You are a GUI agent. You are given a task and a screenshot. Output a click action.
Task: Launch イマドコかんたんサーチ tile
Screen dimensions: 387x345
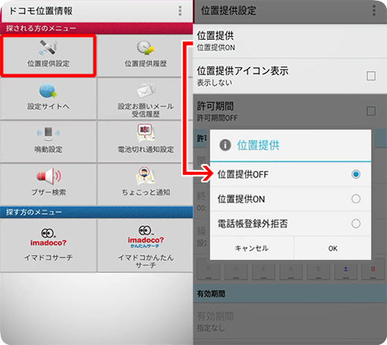[x=145, y=245]
